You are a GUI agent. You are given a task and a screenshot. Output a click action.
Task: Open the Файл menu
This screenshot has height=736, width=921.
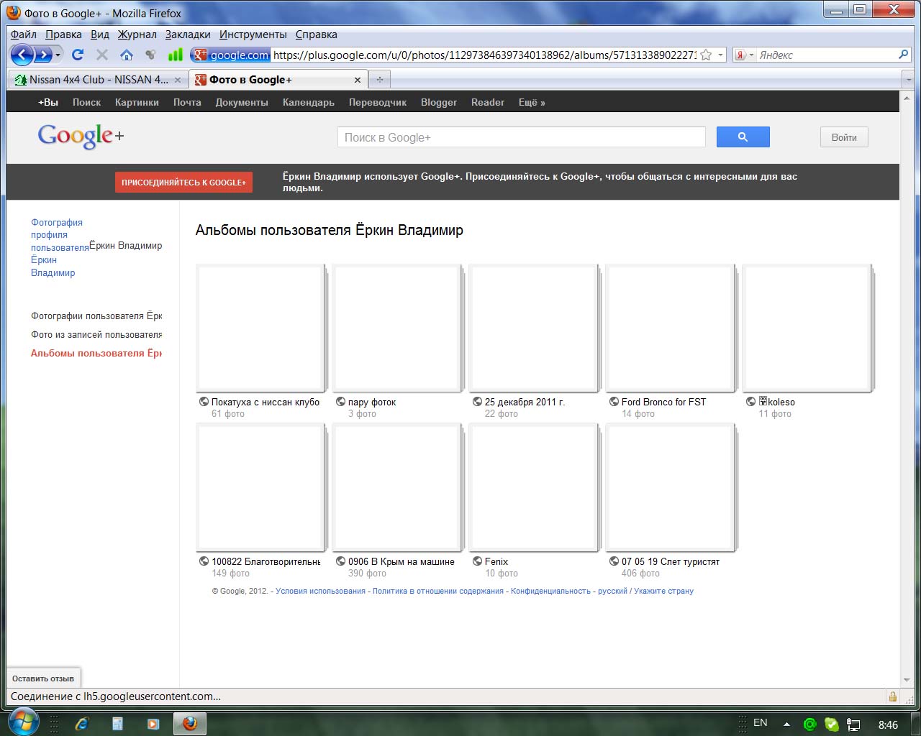pyautogui.click(x=24, y=34)
